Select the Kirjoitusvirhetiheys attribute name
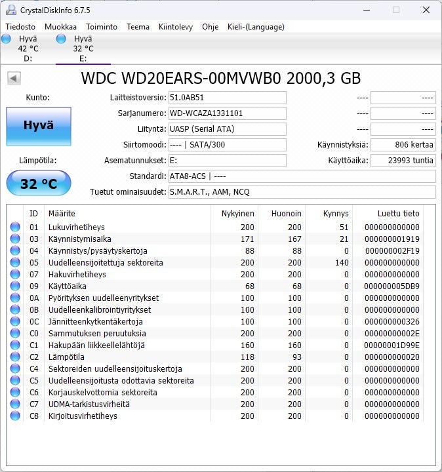The width and height of the screenshot is (442, 472). coord(83,416)
